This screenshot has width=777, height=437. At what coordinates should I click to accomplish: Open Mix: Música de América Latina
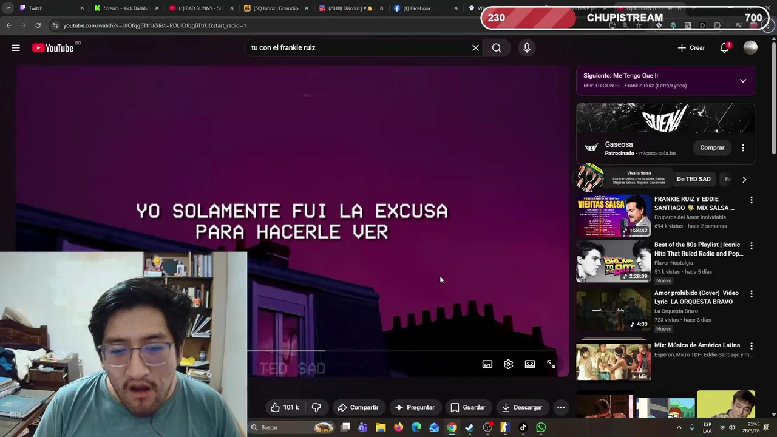pos(613,362)
